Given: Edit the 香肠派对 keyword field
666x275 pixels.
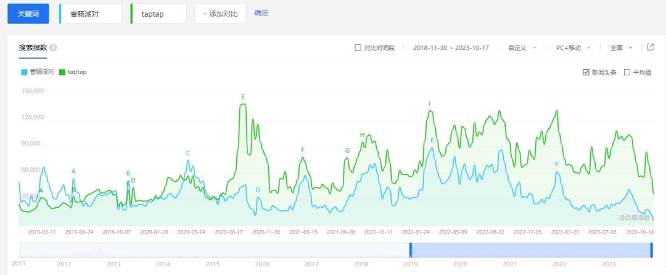Looking at the screenshot, I should [91, 14].
